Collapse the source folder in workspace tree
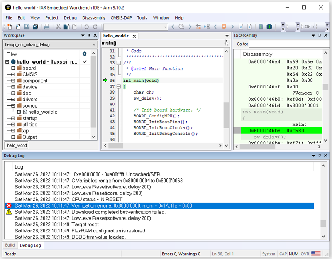Image resolution: width=332 pixels, height=259 pixels. tap(13, 106)
